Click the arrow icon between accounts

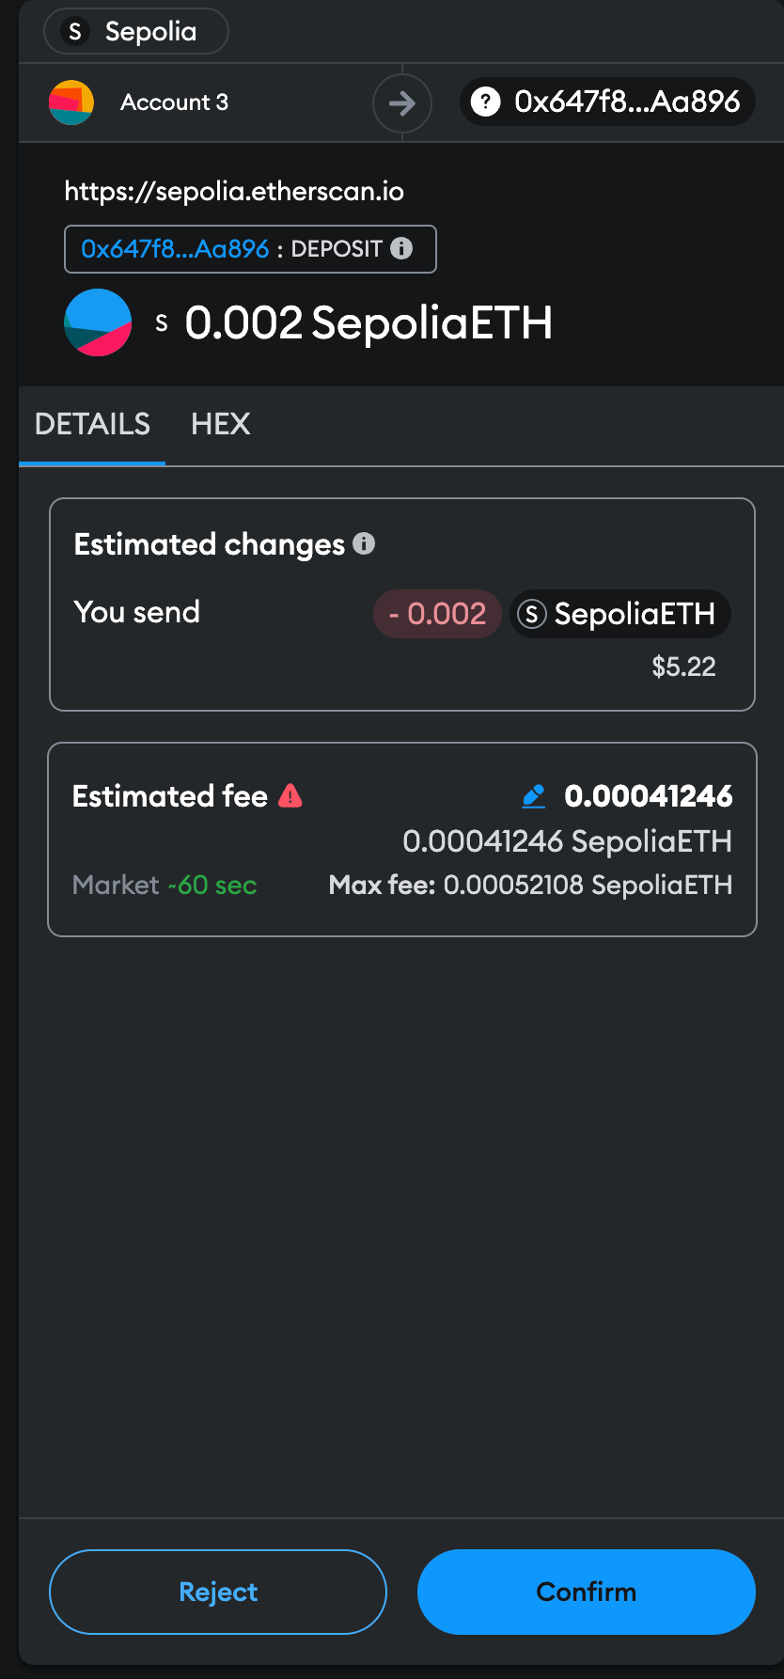[402, 102]
